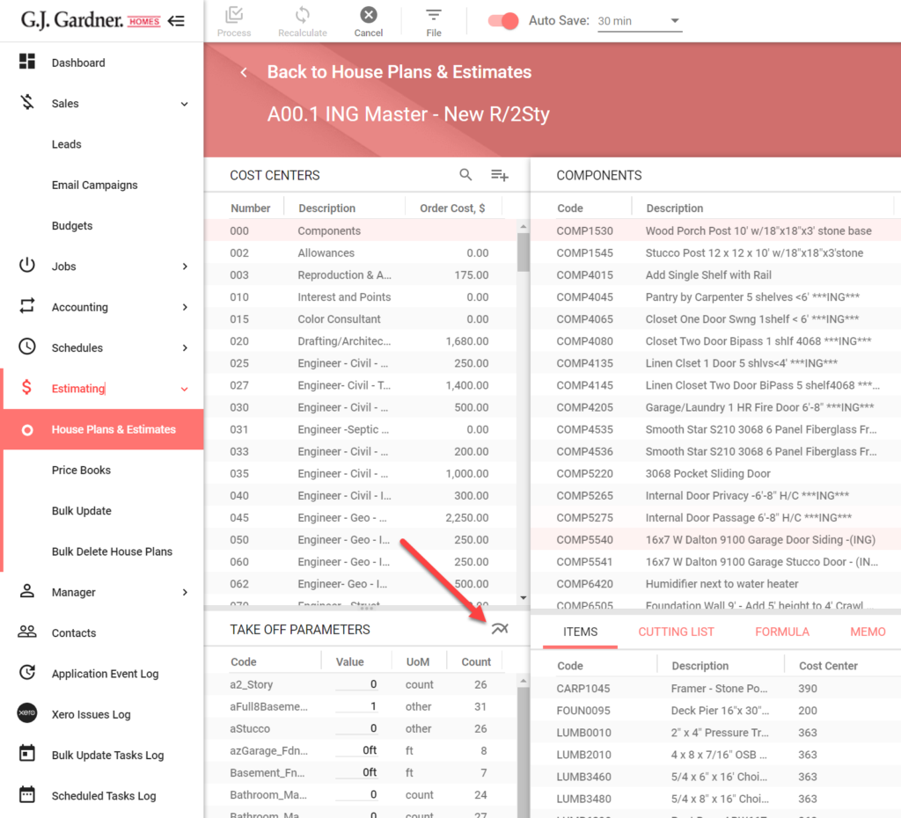Collapse the Sales menu chevron

pyautogui.click(x=185, y=104)
